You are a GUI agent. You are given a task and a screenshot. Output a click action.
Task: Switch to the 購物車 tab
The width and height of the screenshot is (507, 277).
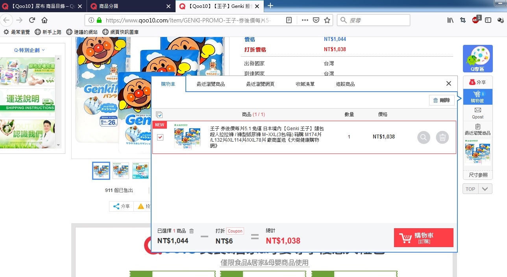point(168,84)
